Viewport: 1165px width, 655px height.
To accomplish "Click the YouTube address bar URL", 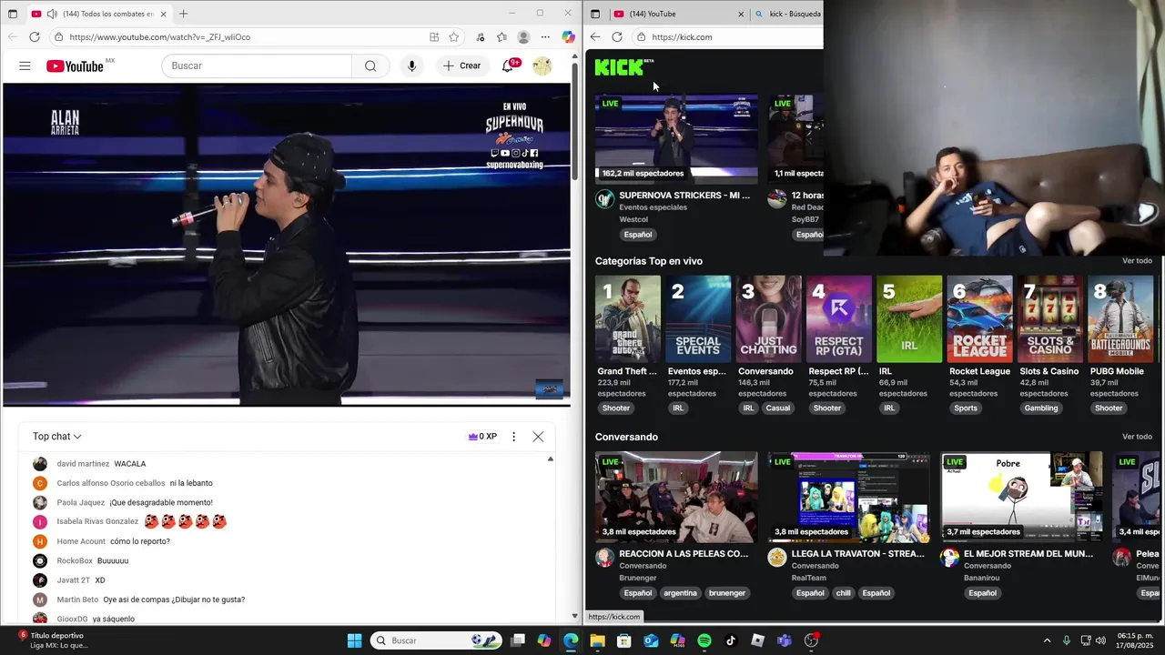I will (x=160, y=37).
